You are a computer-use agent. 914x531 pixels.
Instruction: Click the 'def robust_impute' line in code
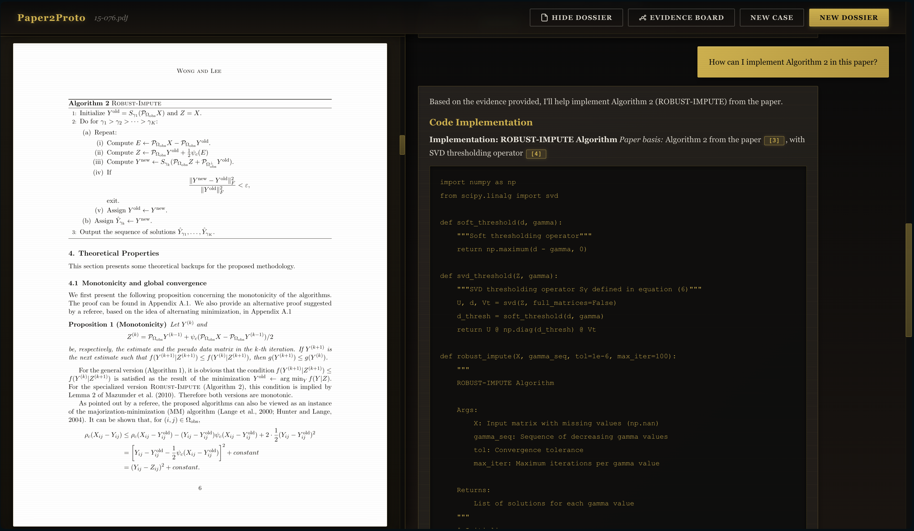[x=558, y=356]
